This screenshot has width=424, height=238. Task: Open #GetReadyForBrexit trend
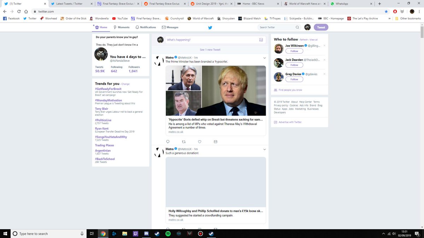pyautogui.click(x=108, y=89)
